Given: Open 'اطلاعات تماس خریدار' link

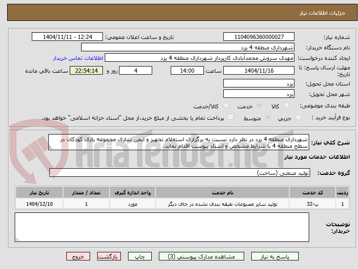Looking at the screenshot, I should [78, 58].
